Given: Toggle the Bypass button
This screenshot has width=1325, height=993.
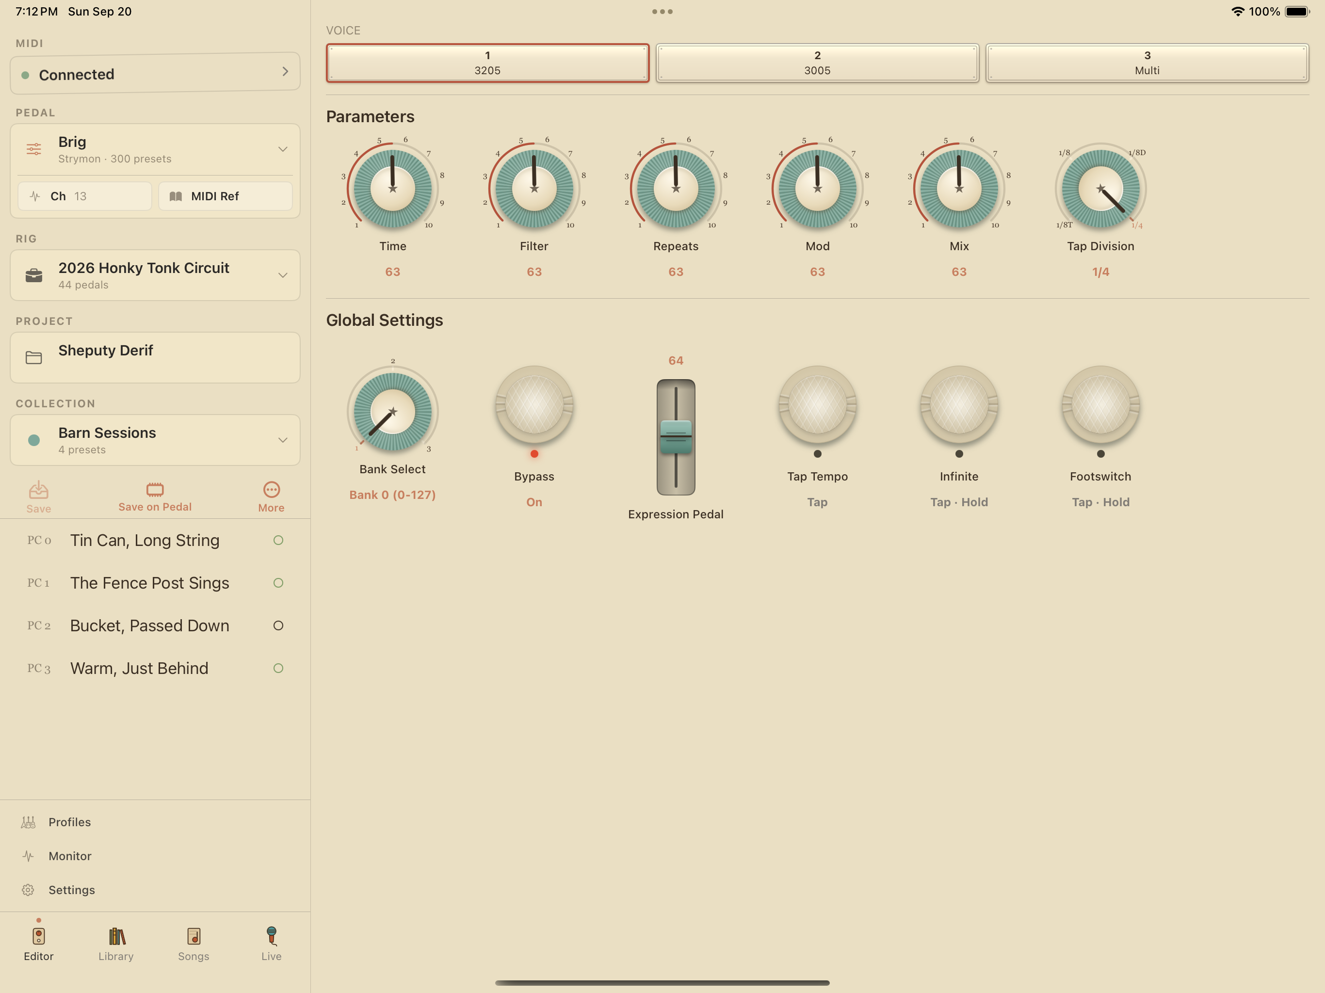Looking at the screenshot, I should click(x=534, y=405).
